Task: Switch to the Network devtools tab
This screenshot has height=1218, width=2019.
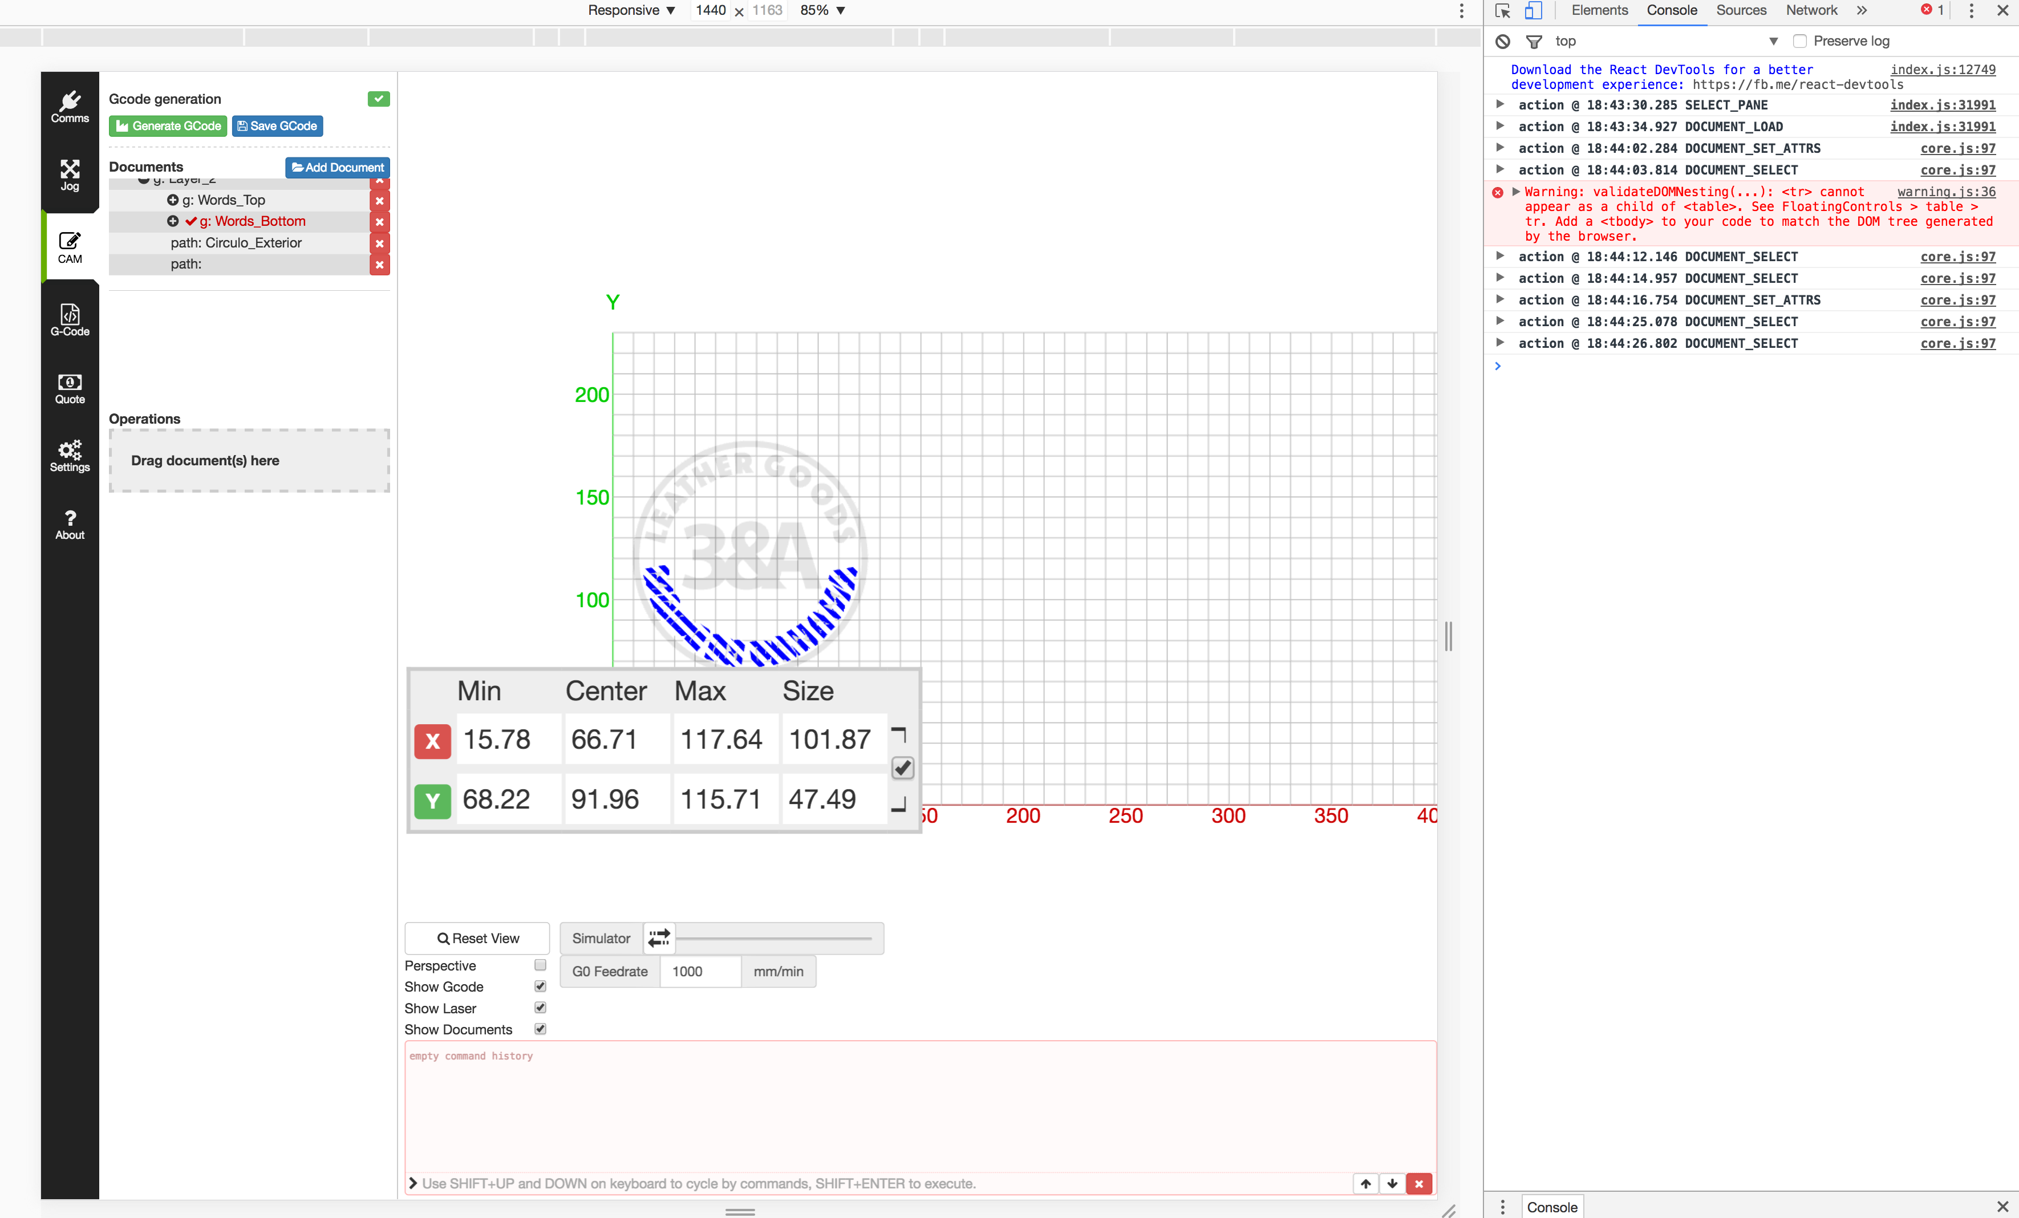Action: pyautogui.click(x=1811, y=11)
